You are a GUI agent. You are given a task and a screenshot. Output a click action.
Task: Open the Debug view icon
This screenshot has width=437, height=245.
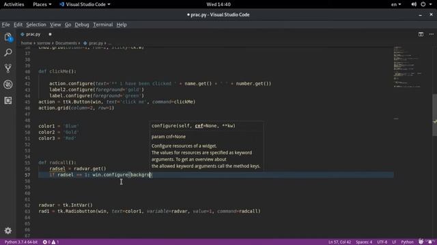[8, 84]
